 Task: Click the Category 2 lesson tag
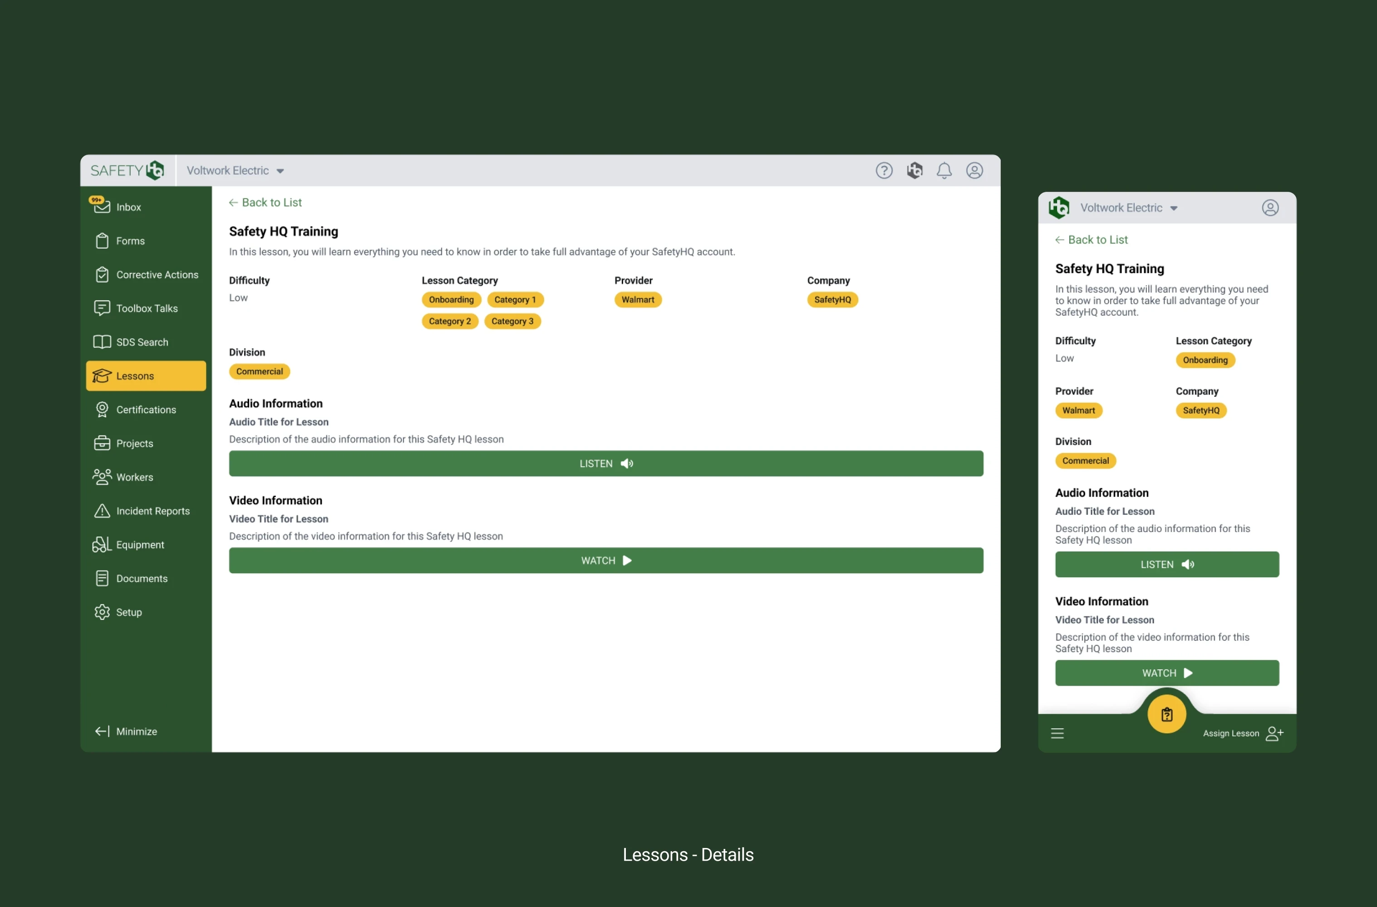point(449,321)
